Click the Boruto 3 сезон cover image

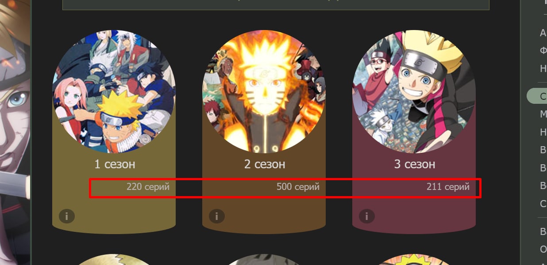coord(414,91)
